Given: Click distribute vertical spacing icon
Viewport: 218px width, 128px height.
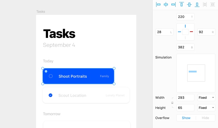Looking at the screenshot, I should [x=213, y=4].
